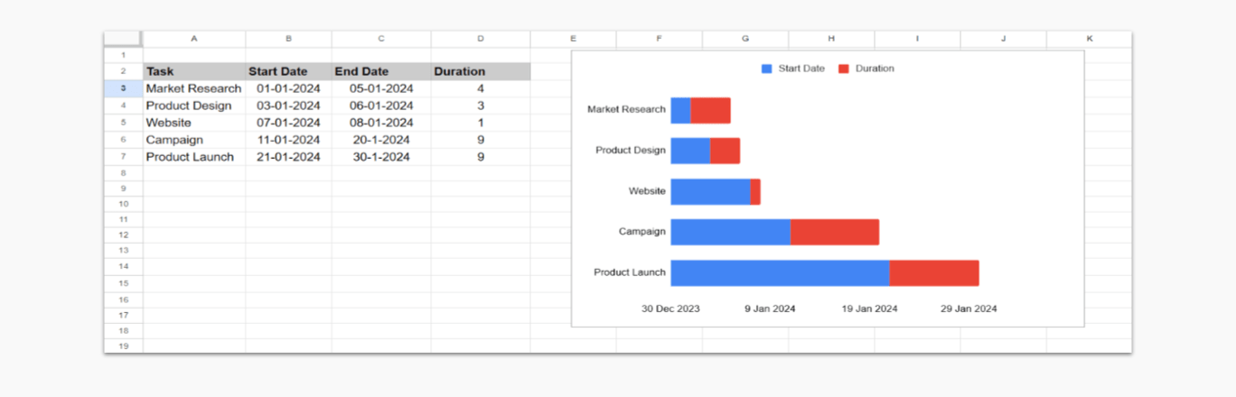Click the red Duration legend swatch

point(844,69)
